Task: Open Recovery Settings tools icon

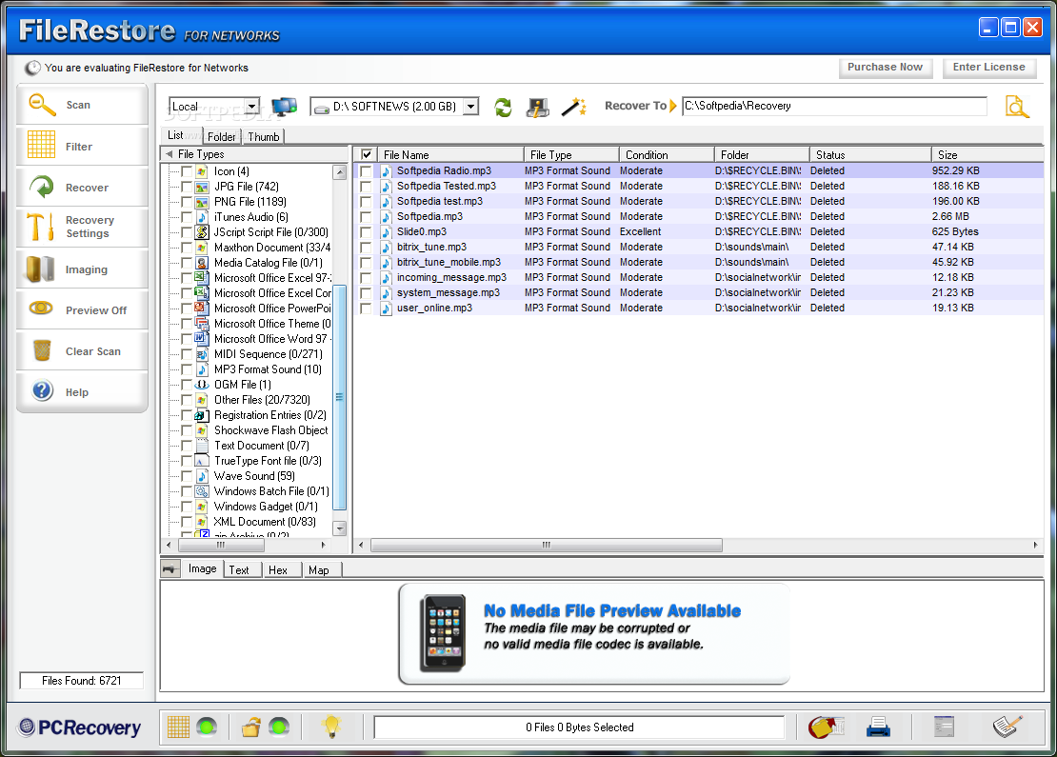Action: click(x=40, y=227)
